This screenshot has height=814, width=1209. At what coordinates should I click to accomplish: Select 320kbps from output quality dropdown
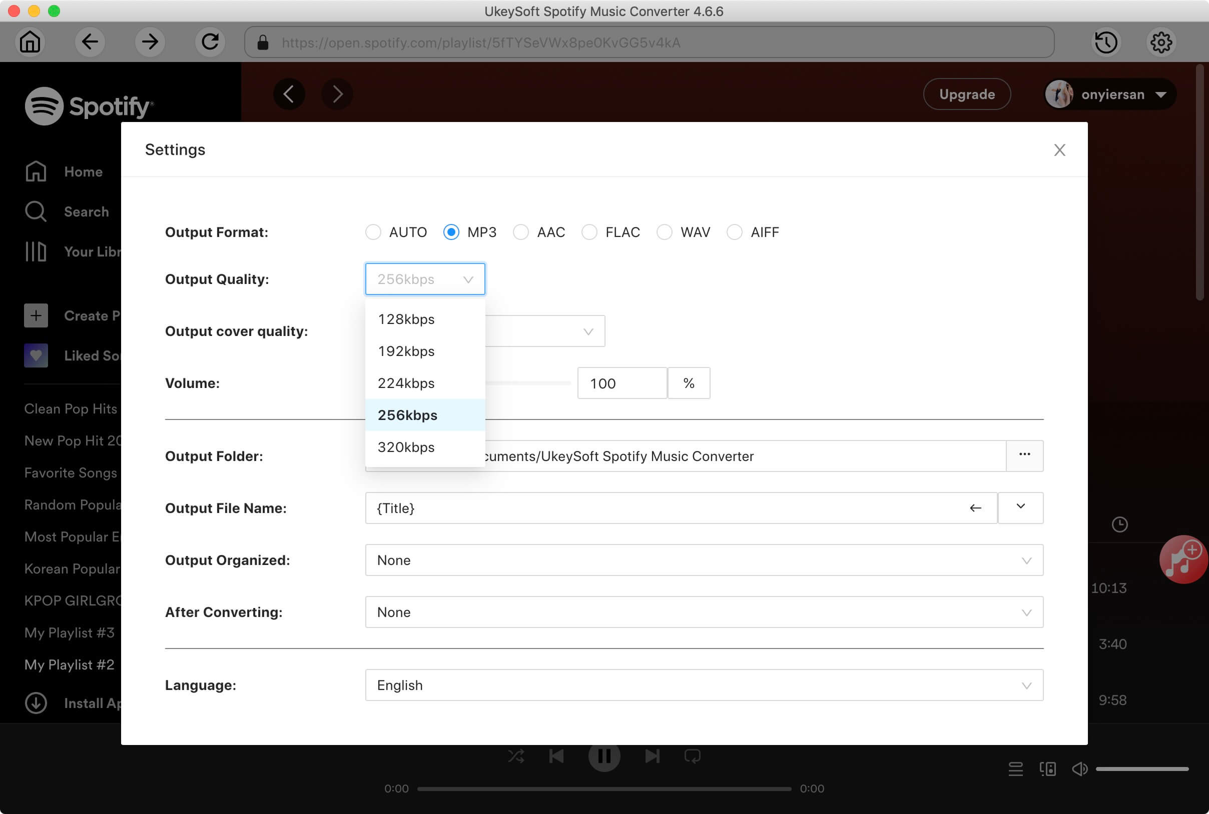coord(405,447)
